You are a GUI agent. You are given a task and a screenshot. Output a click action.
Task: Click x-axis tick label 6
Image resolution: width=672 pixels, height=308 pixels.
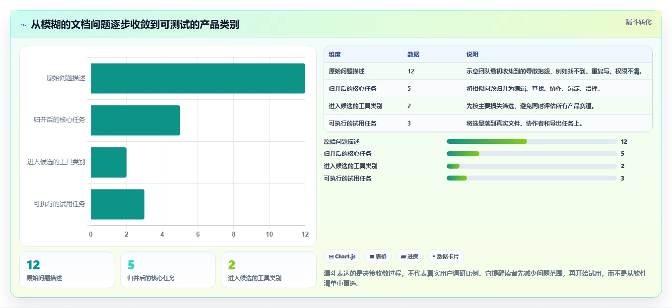[198, 234]
